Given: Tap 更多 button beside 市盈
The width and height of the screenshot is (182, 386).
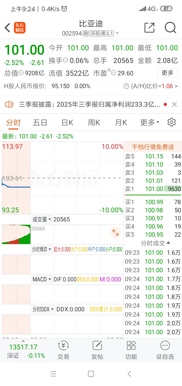Looking at the screenshot, I should point(167,73).
